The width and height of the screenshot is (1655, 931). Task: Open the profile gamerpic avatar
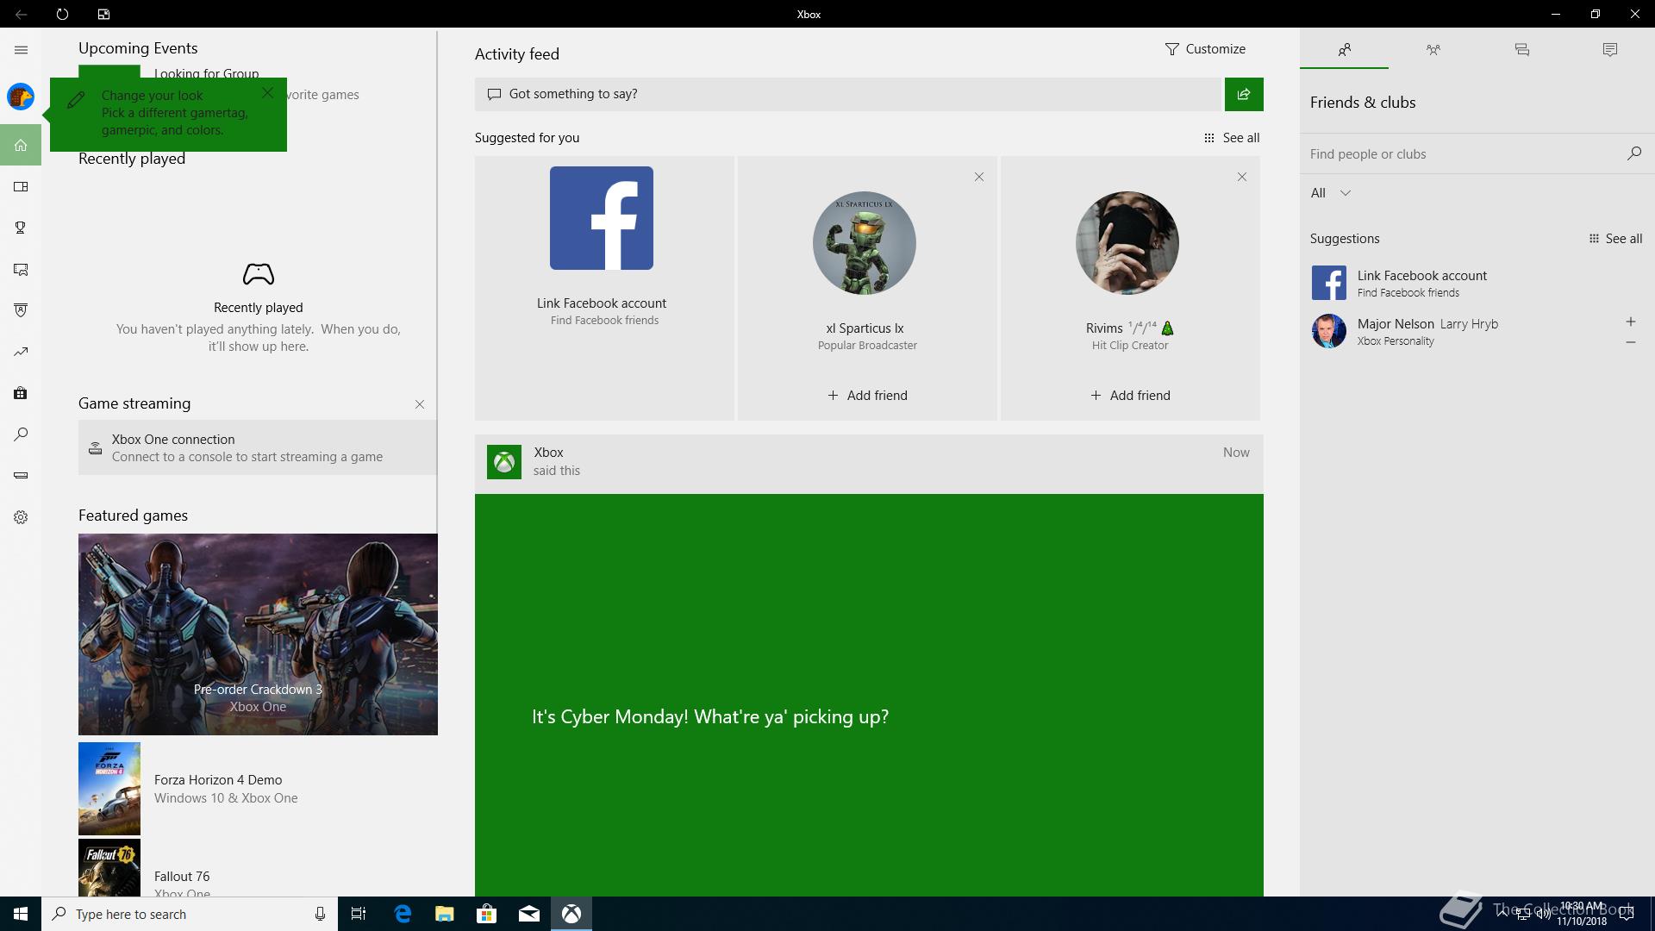(x=21, y=97)
